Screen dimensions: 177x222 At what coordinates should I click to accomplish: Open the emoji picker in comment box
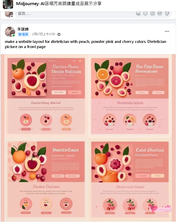pos(145,13)
